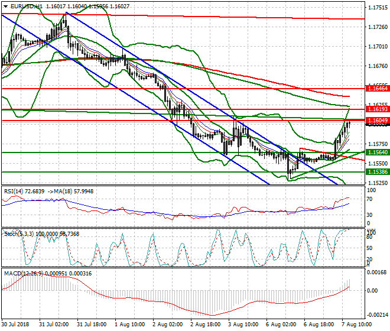Click the 1.16760 price axis value
This screenshot has height=331, width=390.
378,66
